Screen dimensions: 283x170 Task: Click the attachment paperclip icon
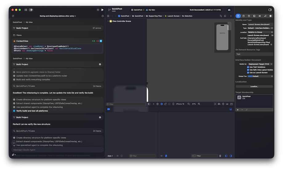[13, 155]
